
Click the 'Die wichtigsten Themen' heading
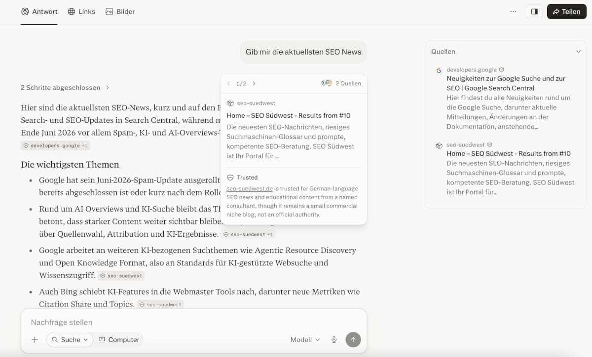(x=70, y=165)
